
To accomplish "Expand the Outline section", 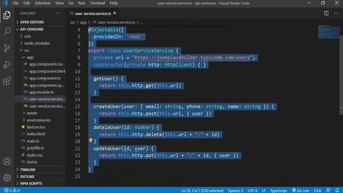I will click(41, 176).
